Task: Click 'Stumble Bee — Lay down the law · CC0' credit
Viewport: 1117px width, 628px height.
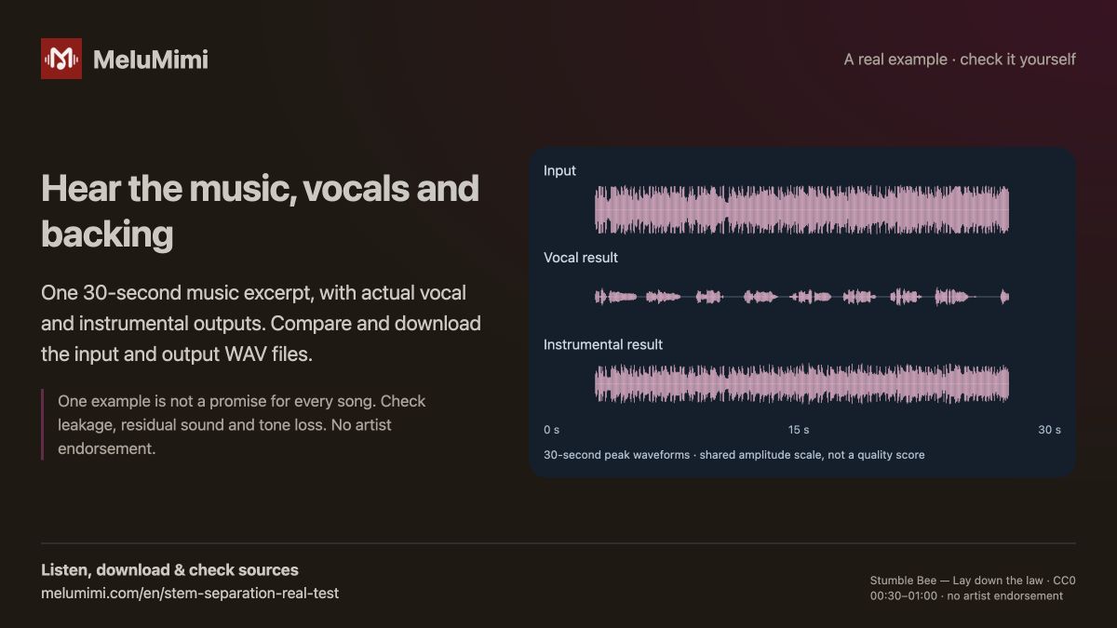Action: point(973,581)
